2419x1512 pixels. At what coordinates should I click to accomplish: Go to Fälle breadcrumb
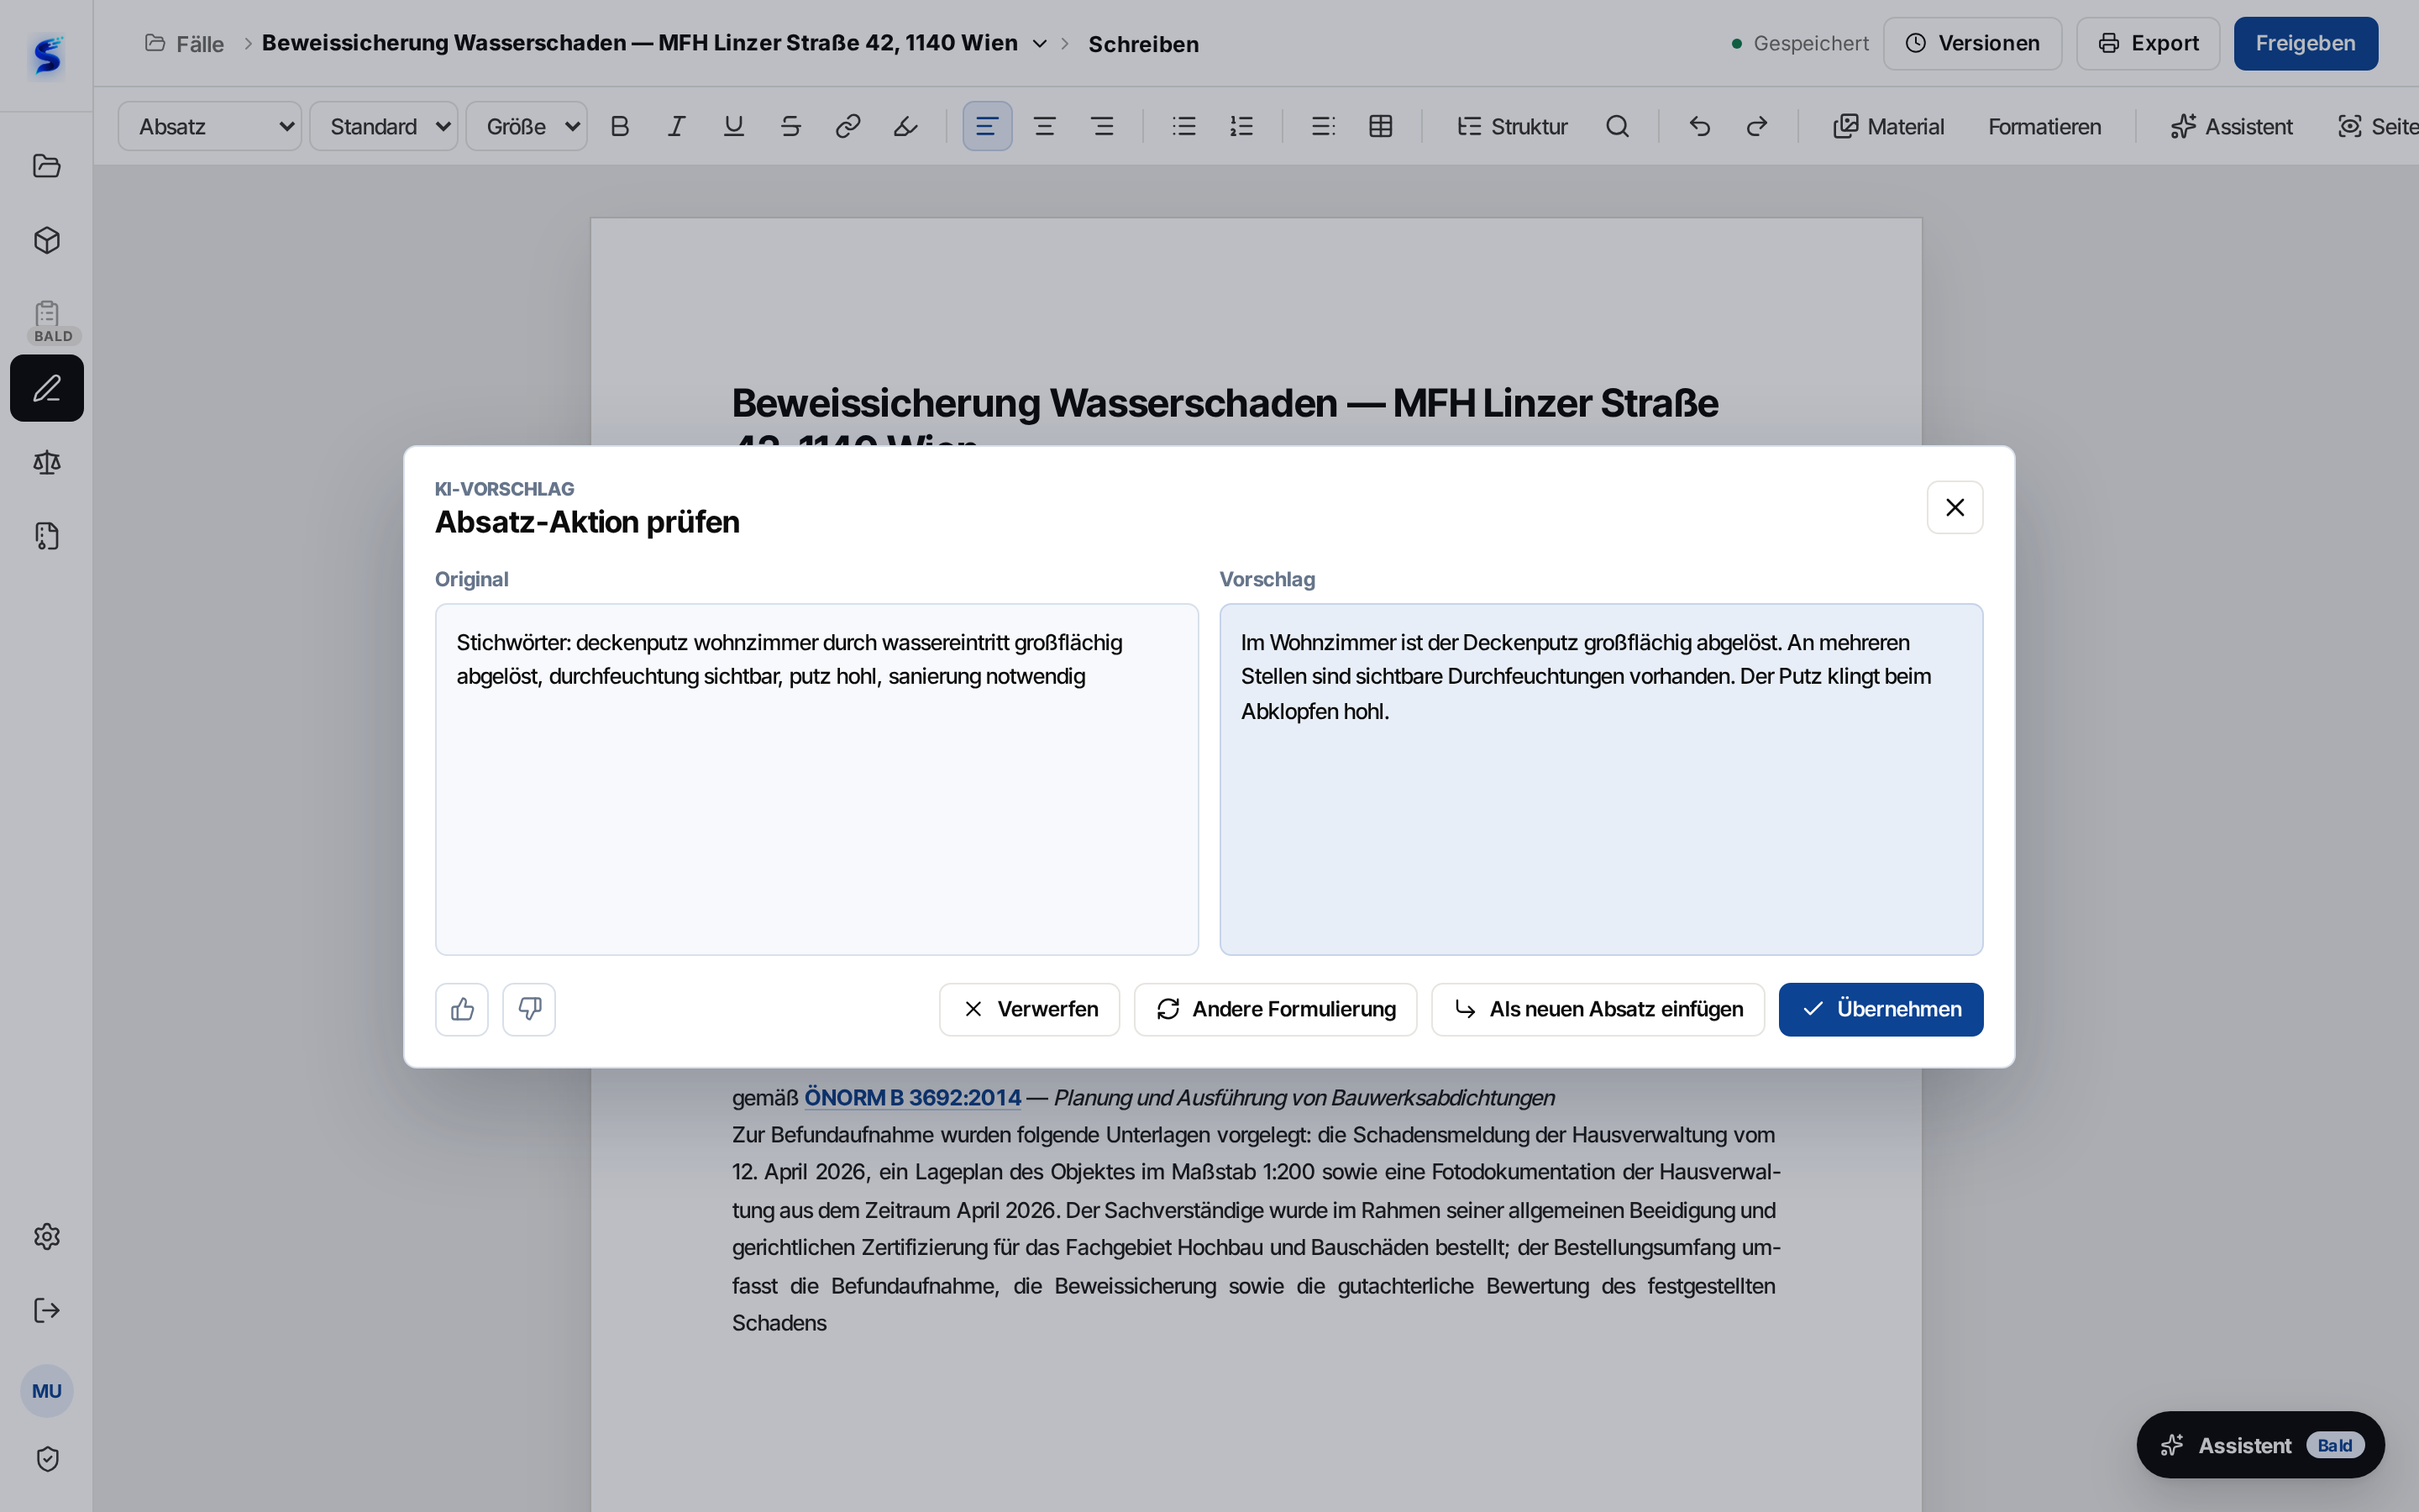185,44
